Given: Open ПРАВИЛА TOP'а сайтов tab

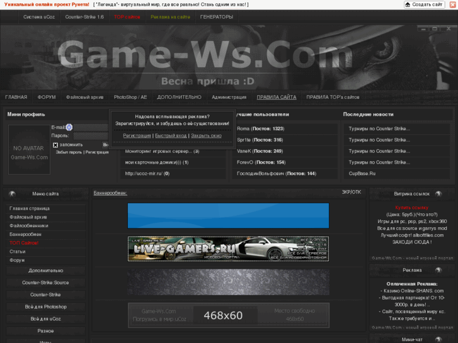Looking at the screenshot, I should pos(333,97).
